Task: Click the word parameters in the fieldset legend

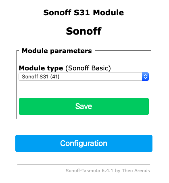Action: click(x=71, y=51)
